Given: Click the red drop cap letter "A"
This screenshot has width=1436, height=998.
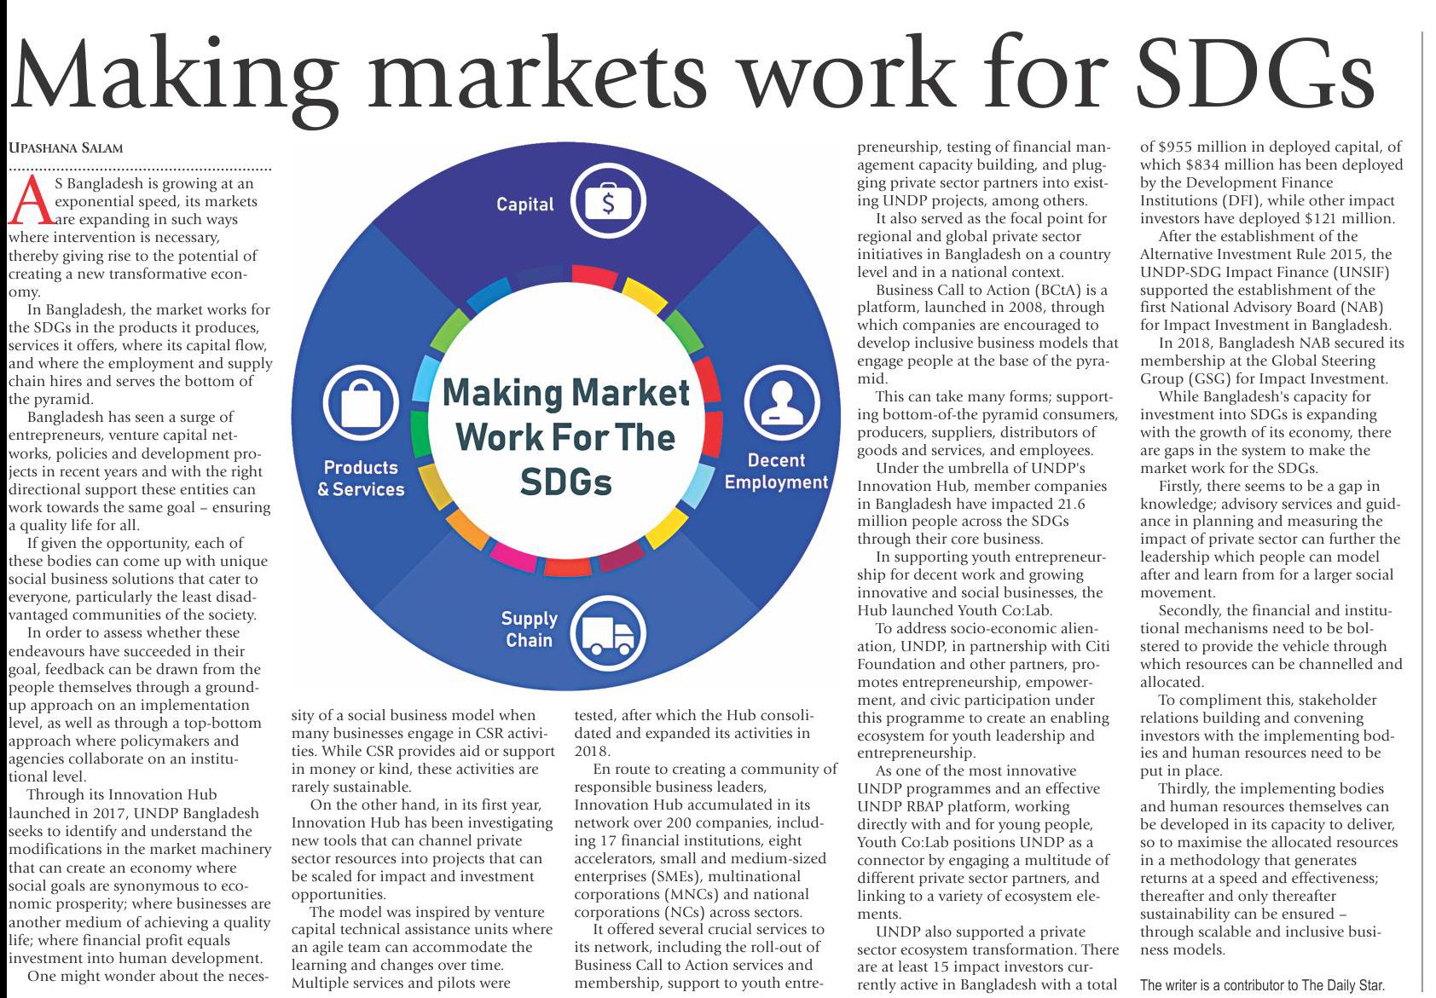Looking at the screenshot, I should coord(28,202).
